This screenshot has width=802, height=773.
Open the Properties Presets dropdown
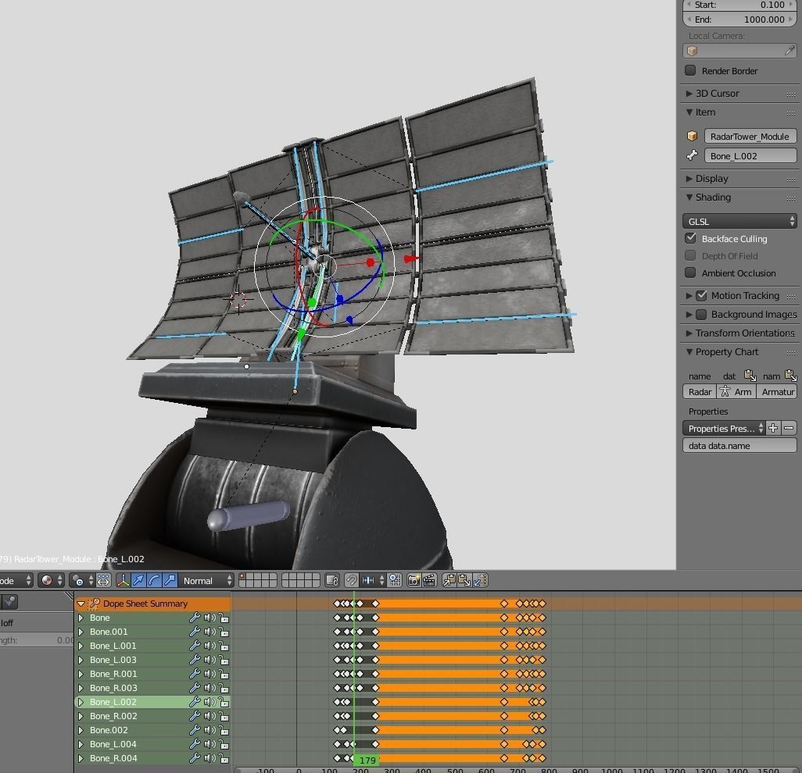[x=724, y=428]
